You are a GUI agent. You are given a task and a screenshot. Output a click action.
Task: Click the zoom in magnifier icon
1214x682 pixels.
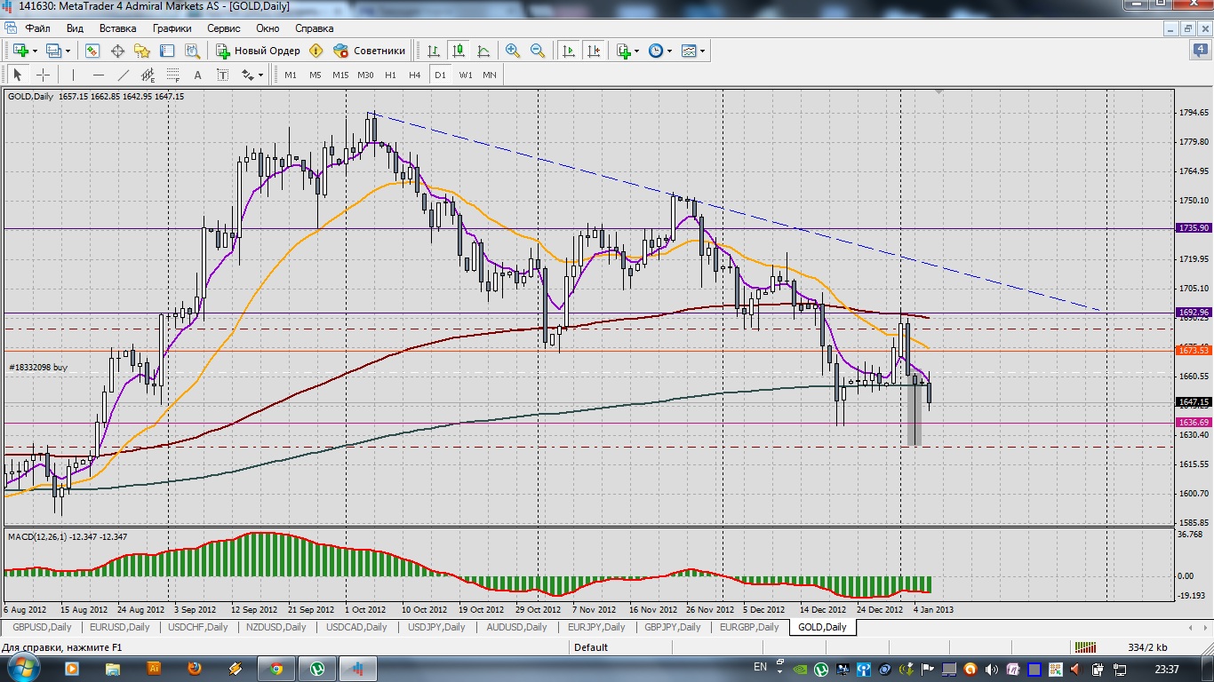[x=512, y=51]
